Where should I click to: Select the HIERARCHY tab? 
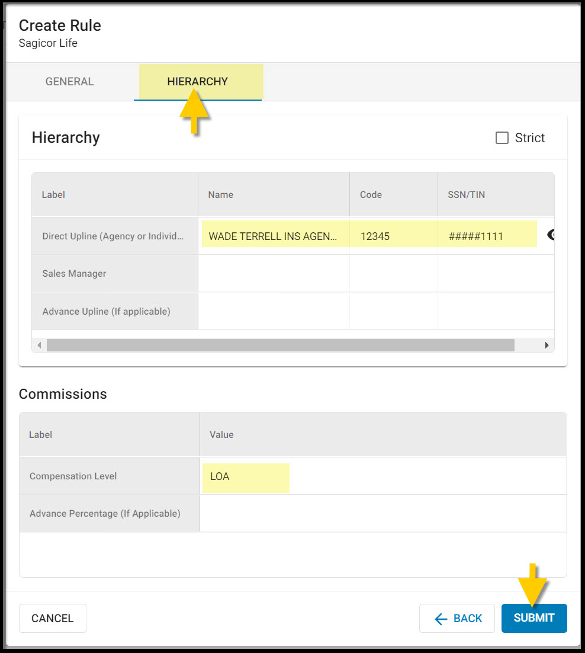197,82
